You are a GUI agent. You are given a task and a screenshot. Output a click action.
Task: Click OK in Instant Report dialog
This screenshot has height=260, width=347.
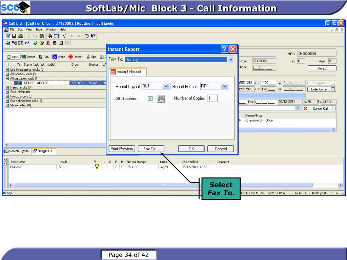191,149
